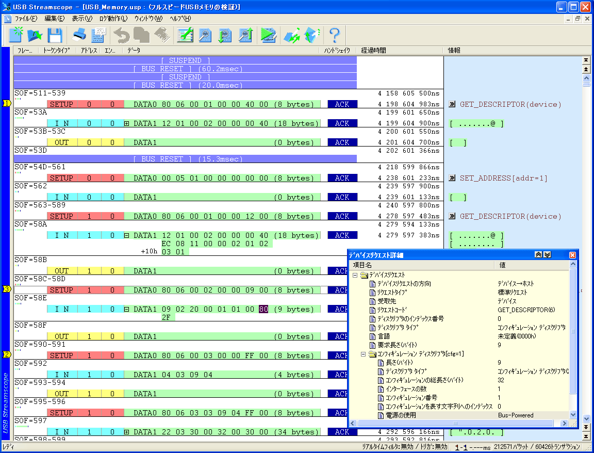594x453 pixels.
Task: Click the Search magnifier icon
Action: [x=205, y=35]
